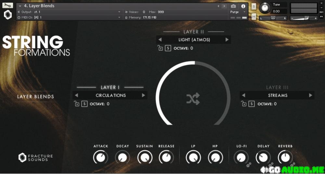Select previous sound for Layer I

click(x=76, y=95)
